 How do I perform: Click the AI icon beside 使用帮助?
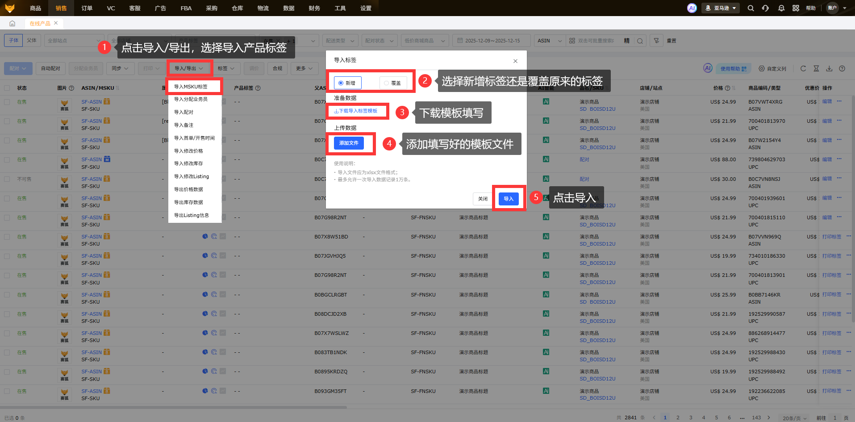[x=708, y=68]
